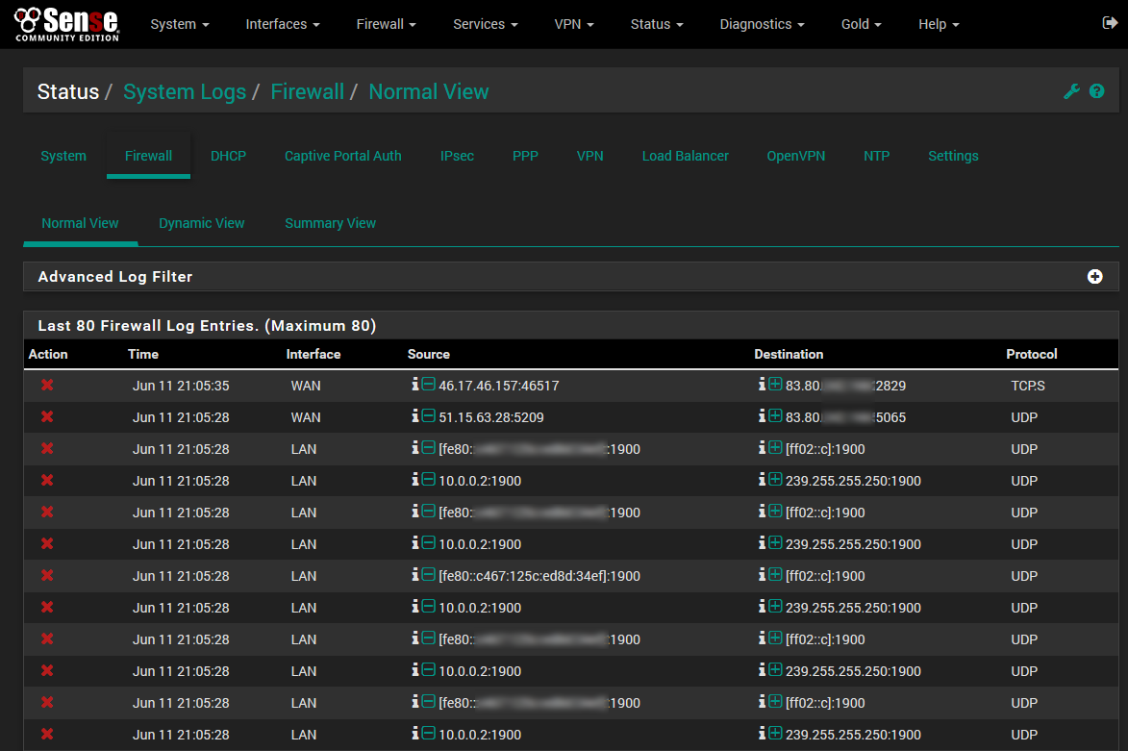1128x751 pixels.
Task: Expand the Advanced Log Filter panel
Action: point(1094,277)
